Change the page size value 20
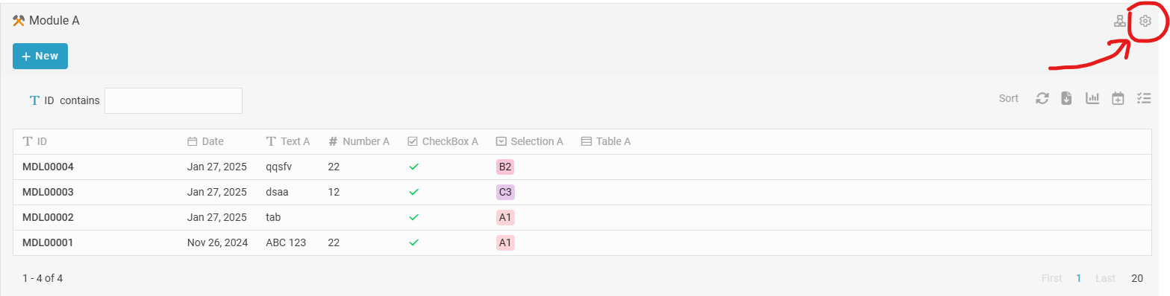 (1137, 278)
